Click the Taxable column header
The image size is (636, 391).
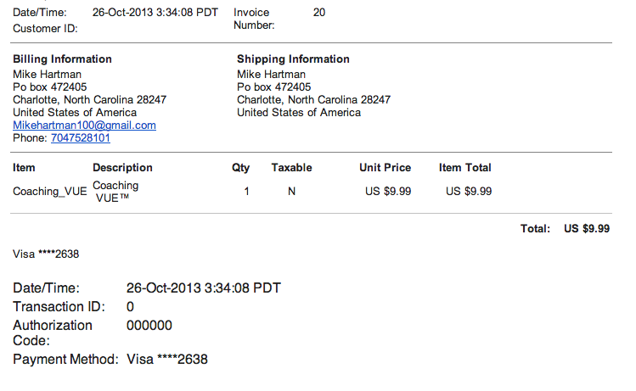click(291, 168)
